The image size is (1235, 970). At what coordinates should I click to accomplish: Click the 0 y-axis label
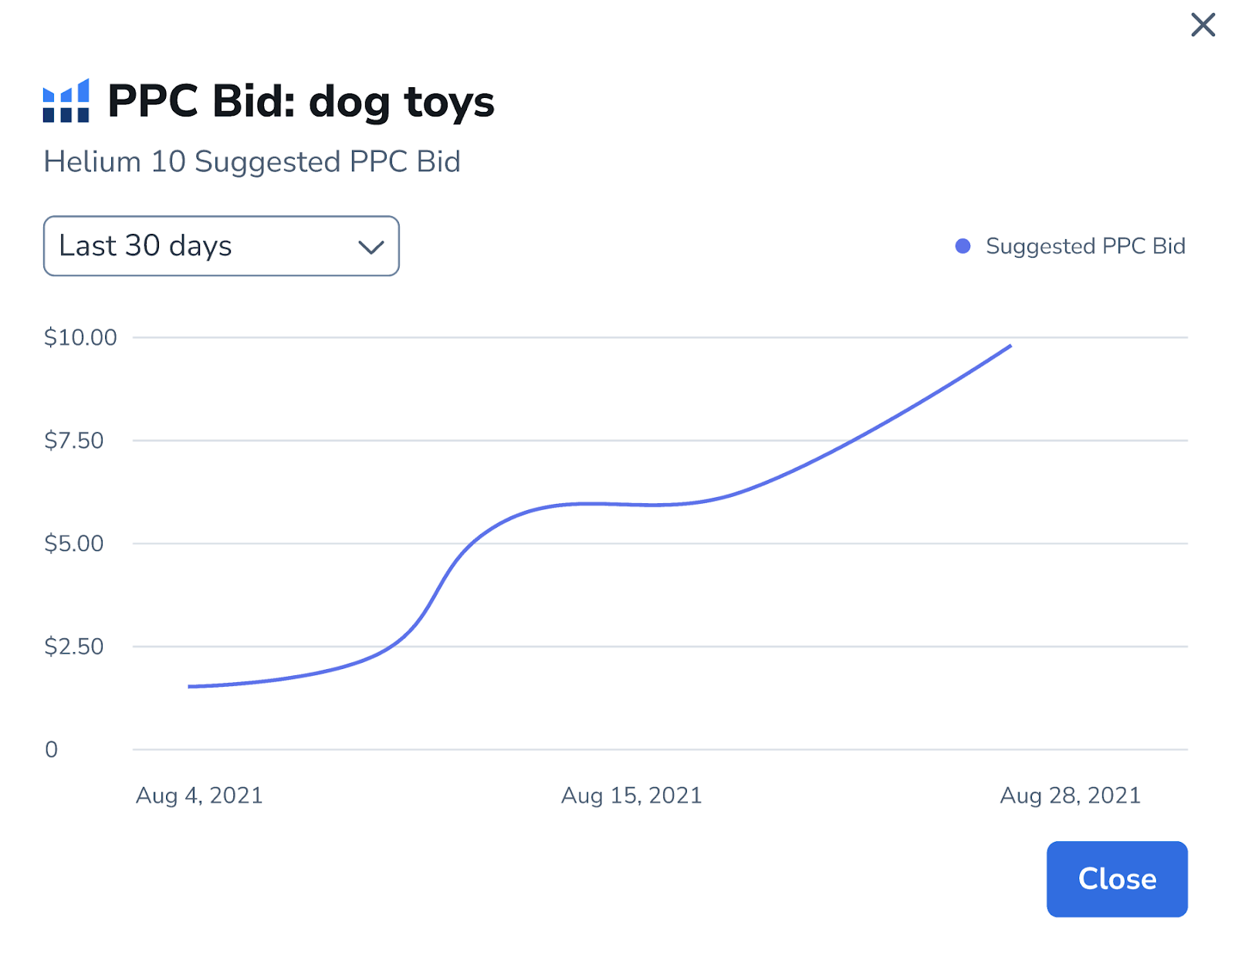click(51, 749)
